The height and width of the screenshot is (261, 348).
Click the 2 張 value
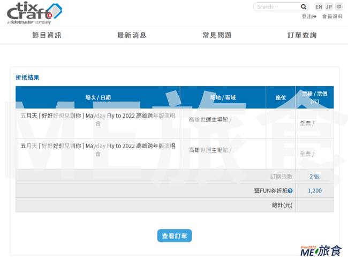314,176
